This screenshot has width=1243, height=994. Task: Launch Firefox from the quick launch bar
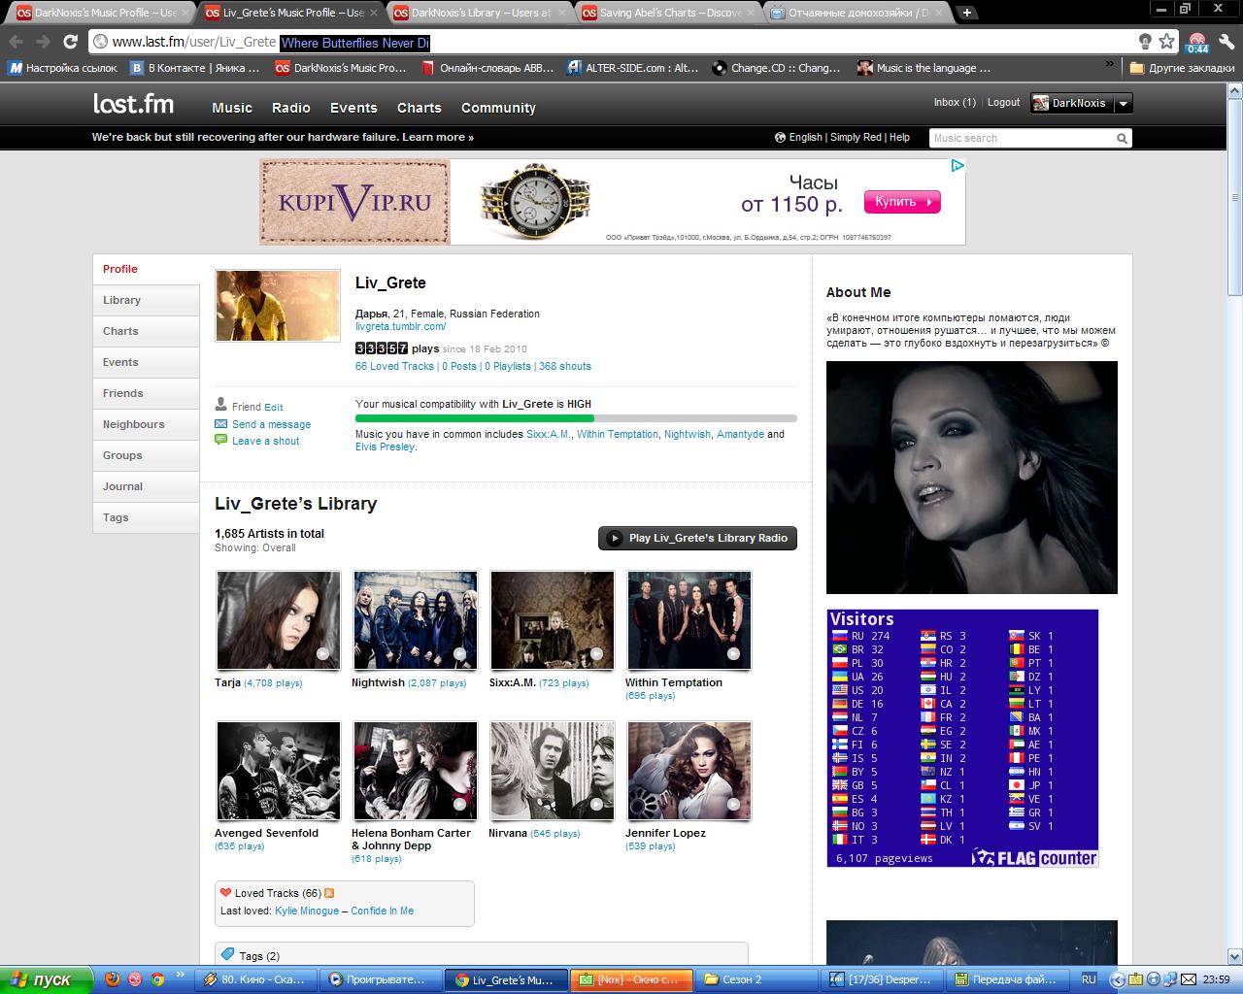pos(113,979)
